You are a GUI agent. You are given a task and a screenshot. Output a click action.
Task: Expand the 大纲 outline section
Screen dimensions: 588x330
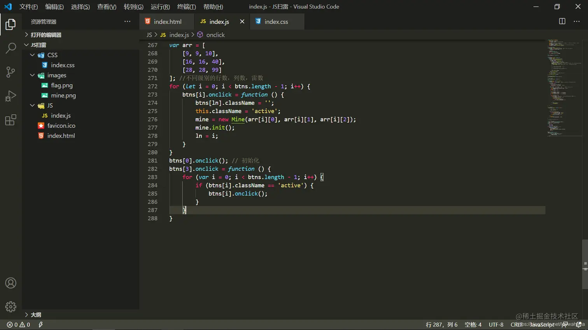pyautogui.click(x=36, y=315)
